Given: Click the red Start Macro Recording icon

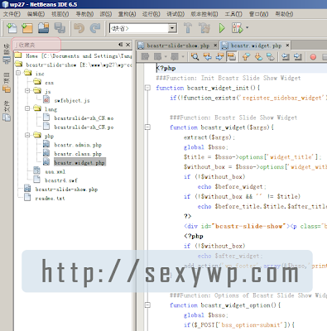Looking at the screenshot, I should pyautogui.click(x=313, y=57).
